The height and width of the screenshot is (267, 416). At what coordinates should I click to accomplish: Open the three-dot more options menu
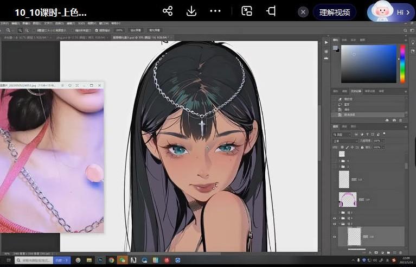215,11
